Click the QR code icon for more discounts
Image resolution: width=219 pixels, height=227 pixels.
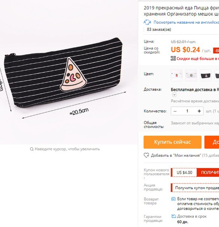point(173,59)
